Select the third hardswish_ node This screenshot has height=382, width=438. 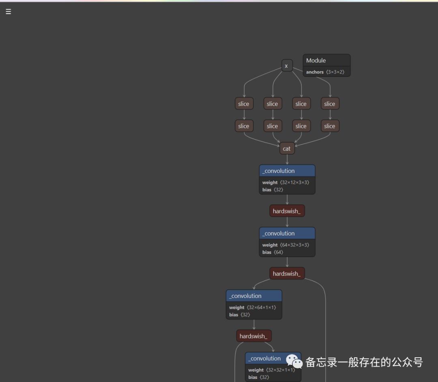(253, 336)
